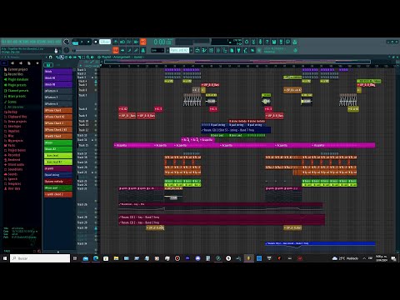This screenshot has height=300, width=400.
Task: Toggle the magnet snap icon in playlist toolbar
Action: click(50, 57)
